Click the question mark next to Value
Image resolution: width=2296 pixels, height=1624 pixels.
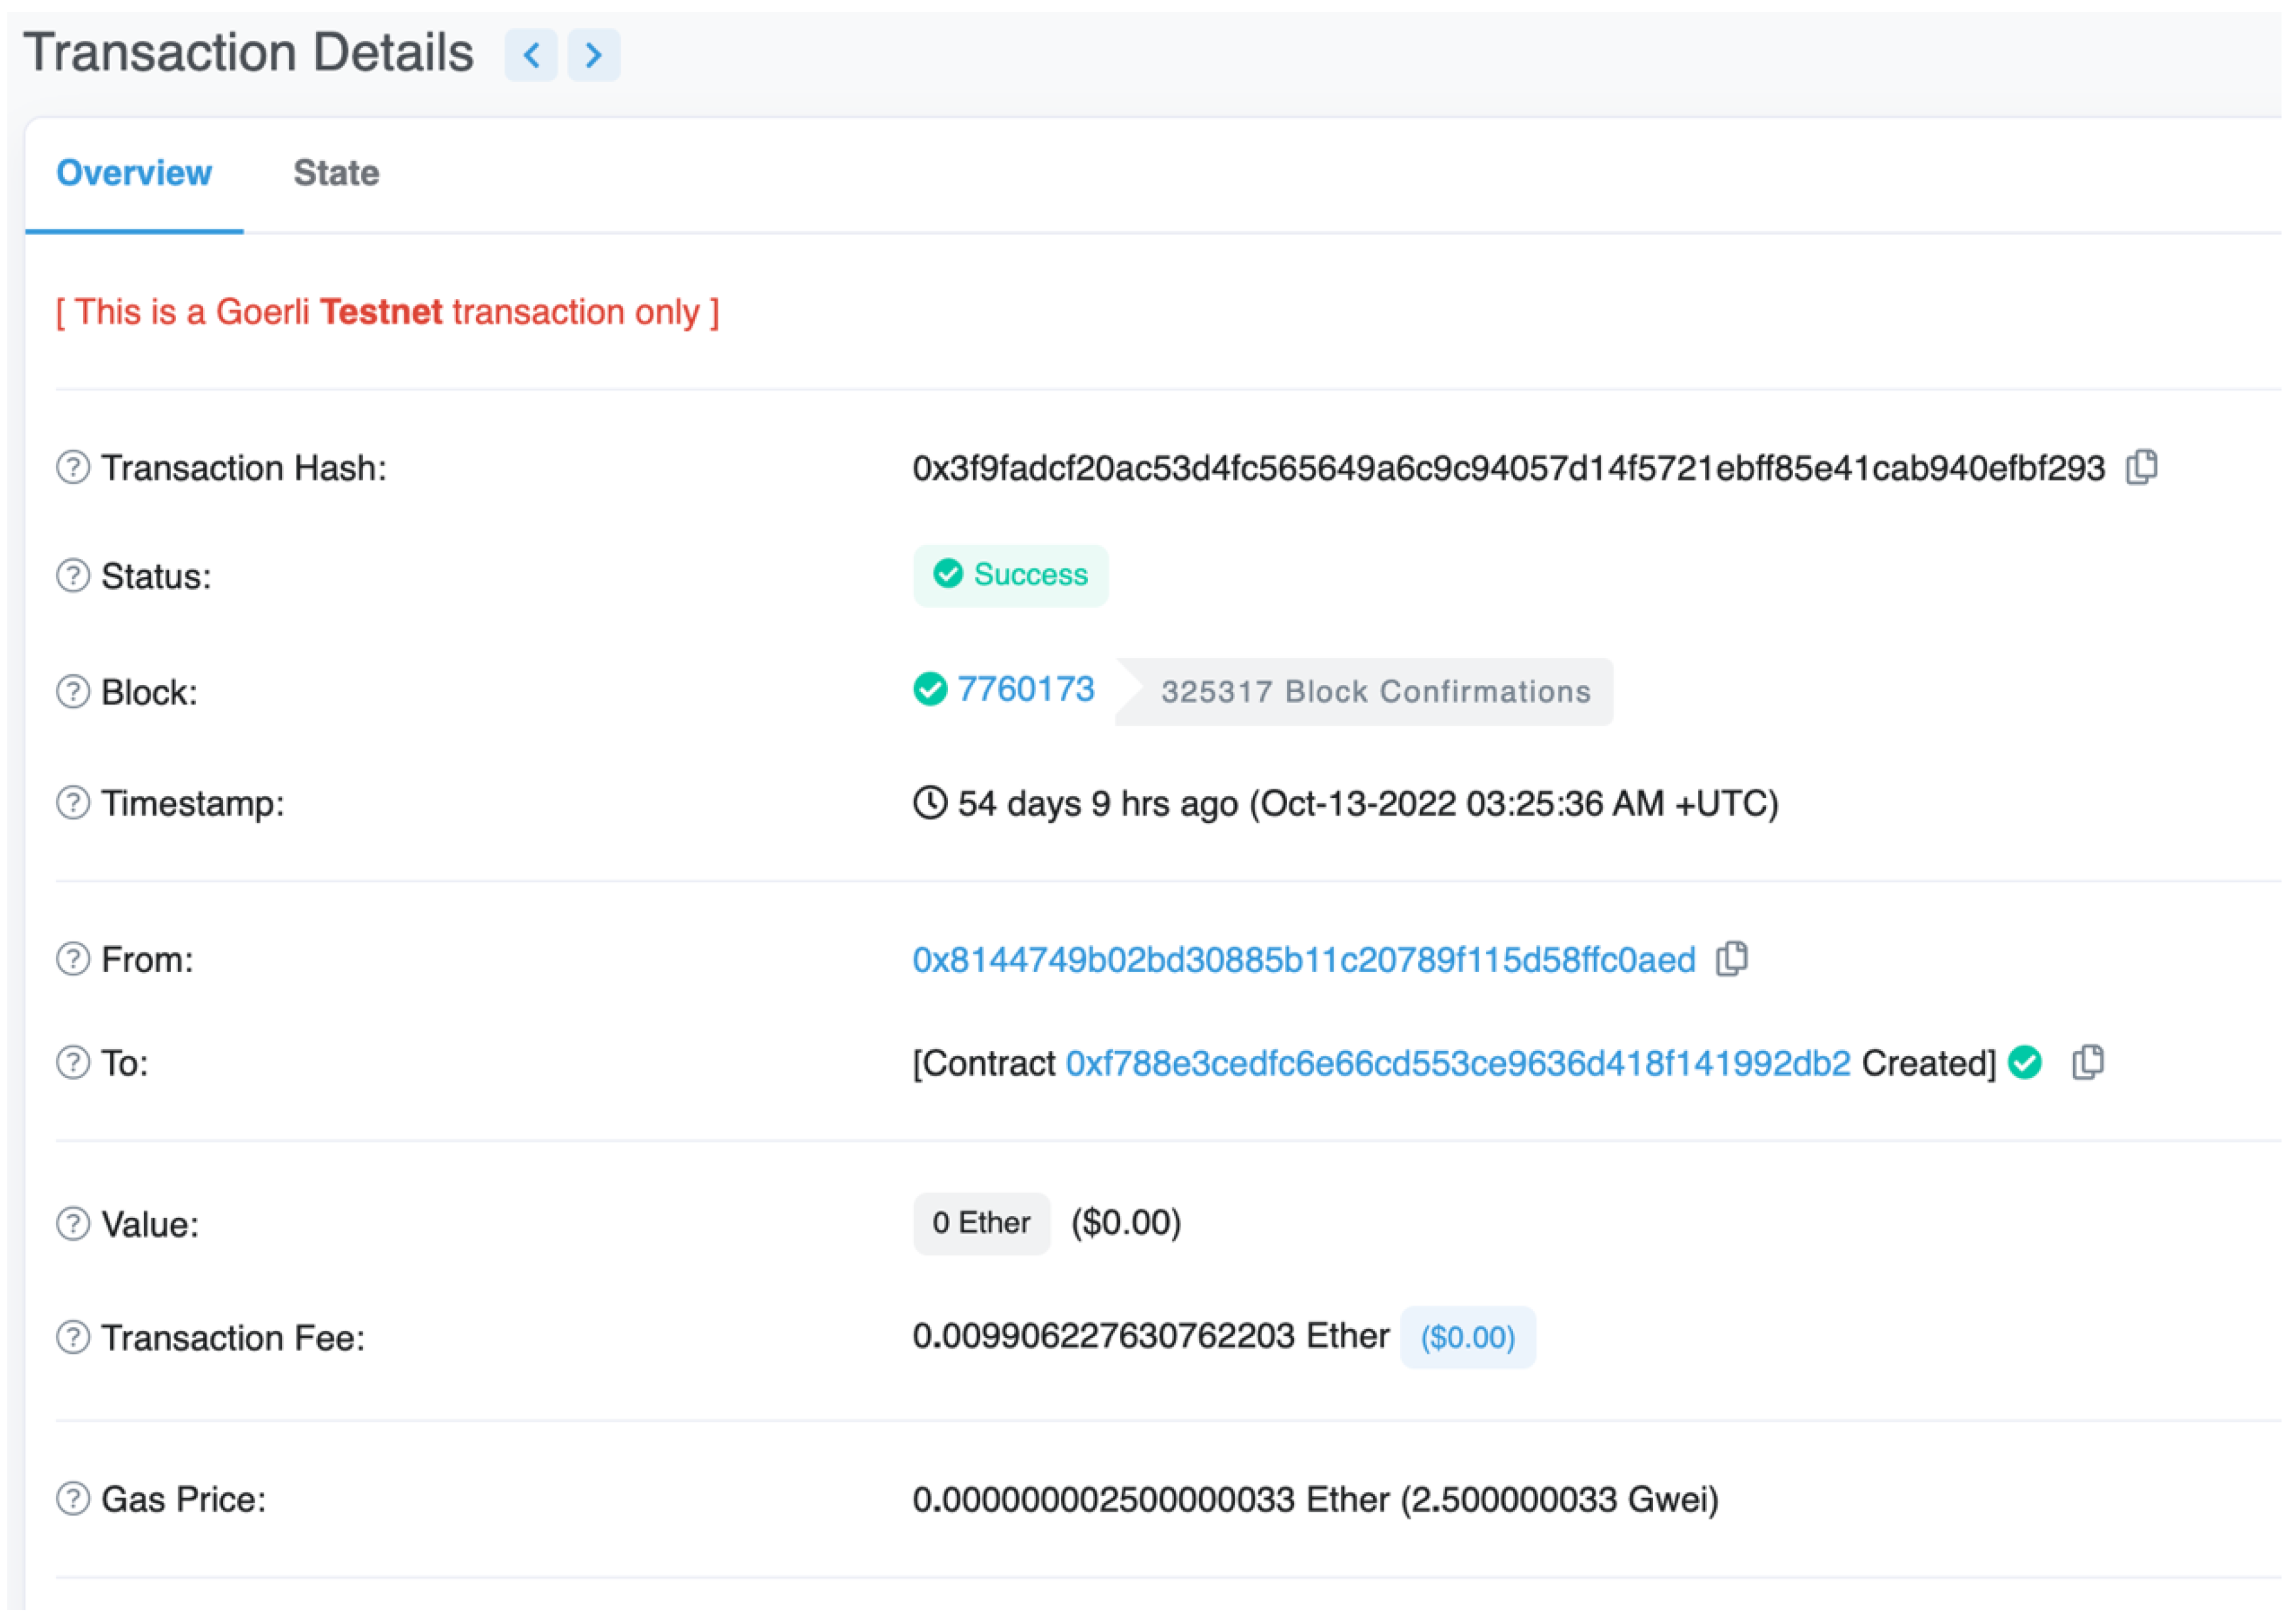tap(71, 1223)
